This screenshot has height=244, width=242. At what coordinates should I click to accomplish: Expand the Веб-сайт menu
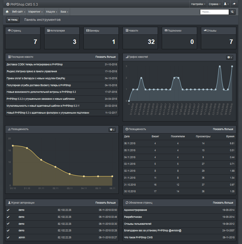click(19, 12)
